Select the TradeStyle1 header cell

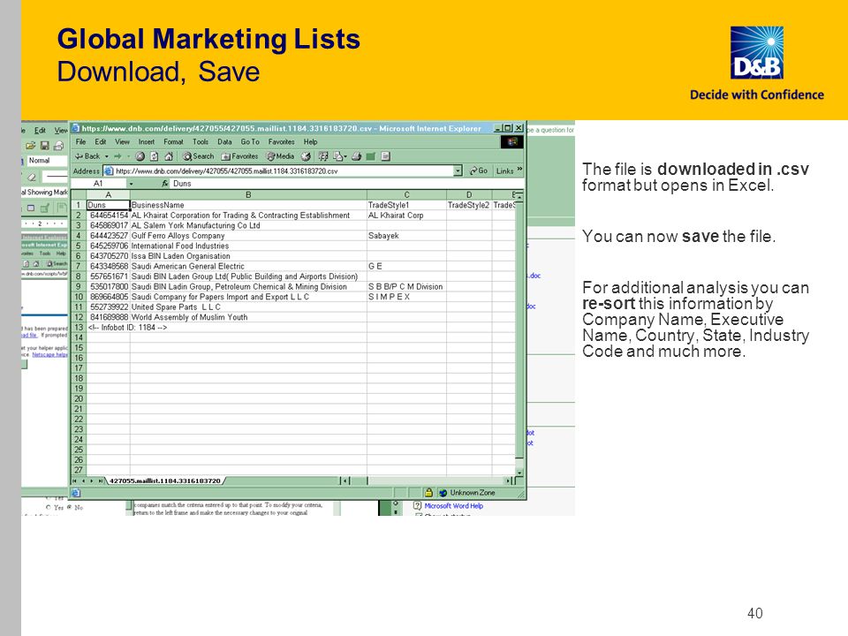pos(406,205)
